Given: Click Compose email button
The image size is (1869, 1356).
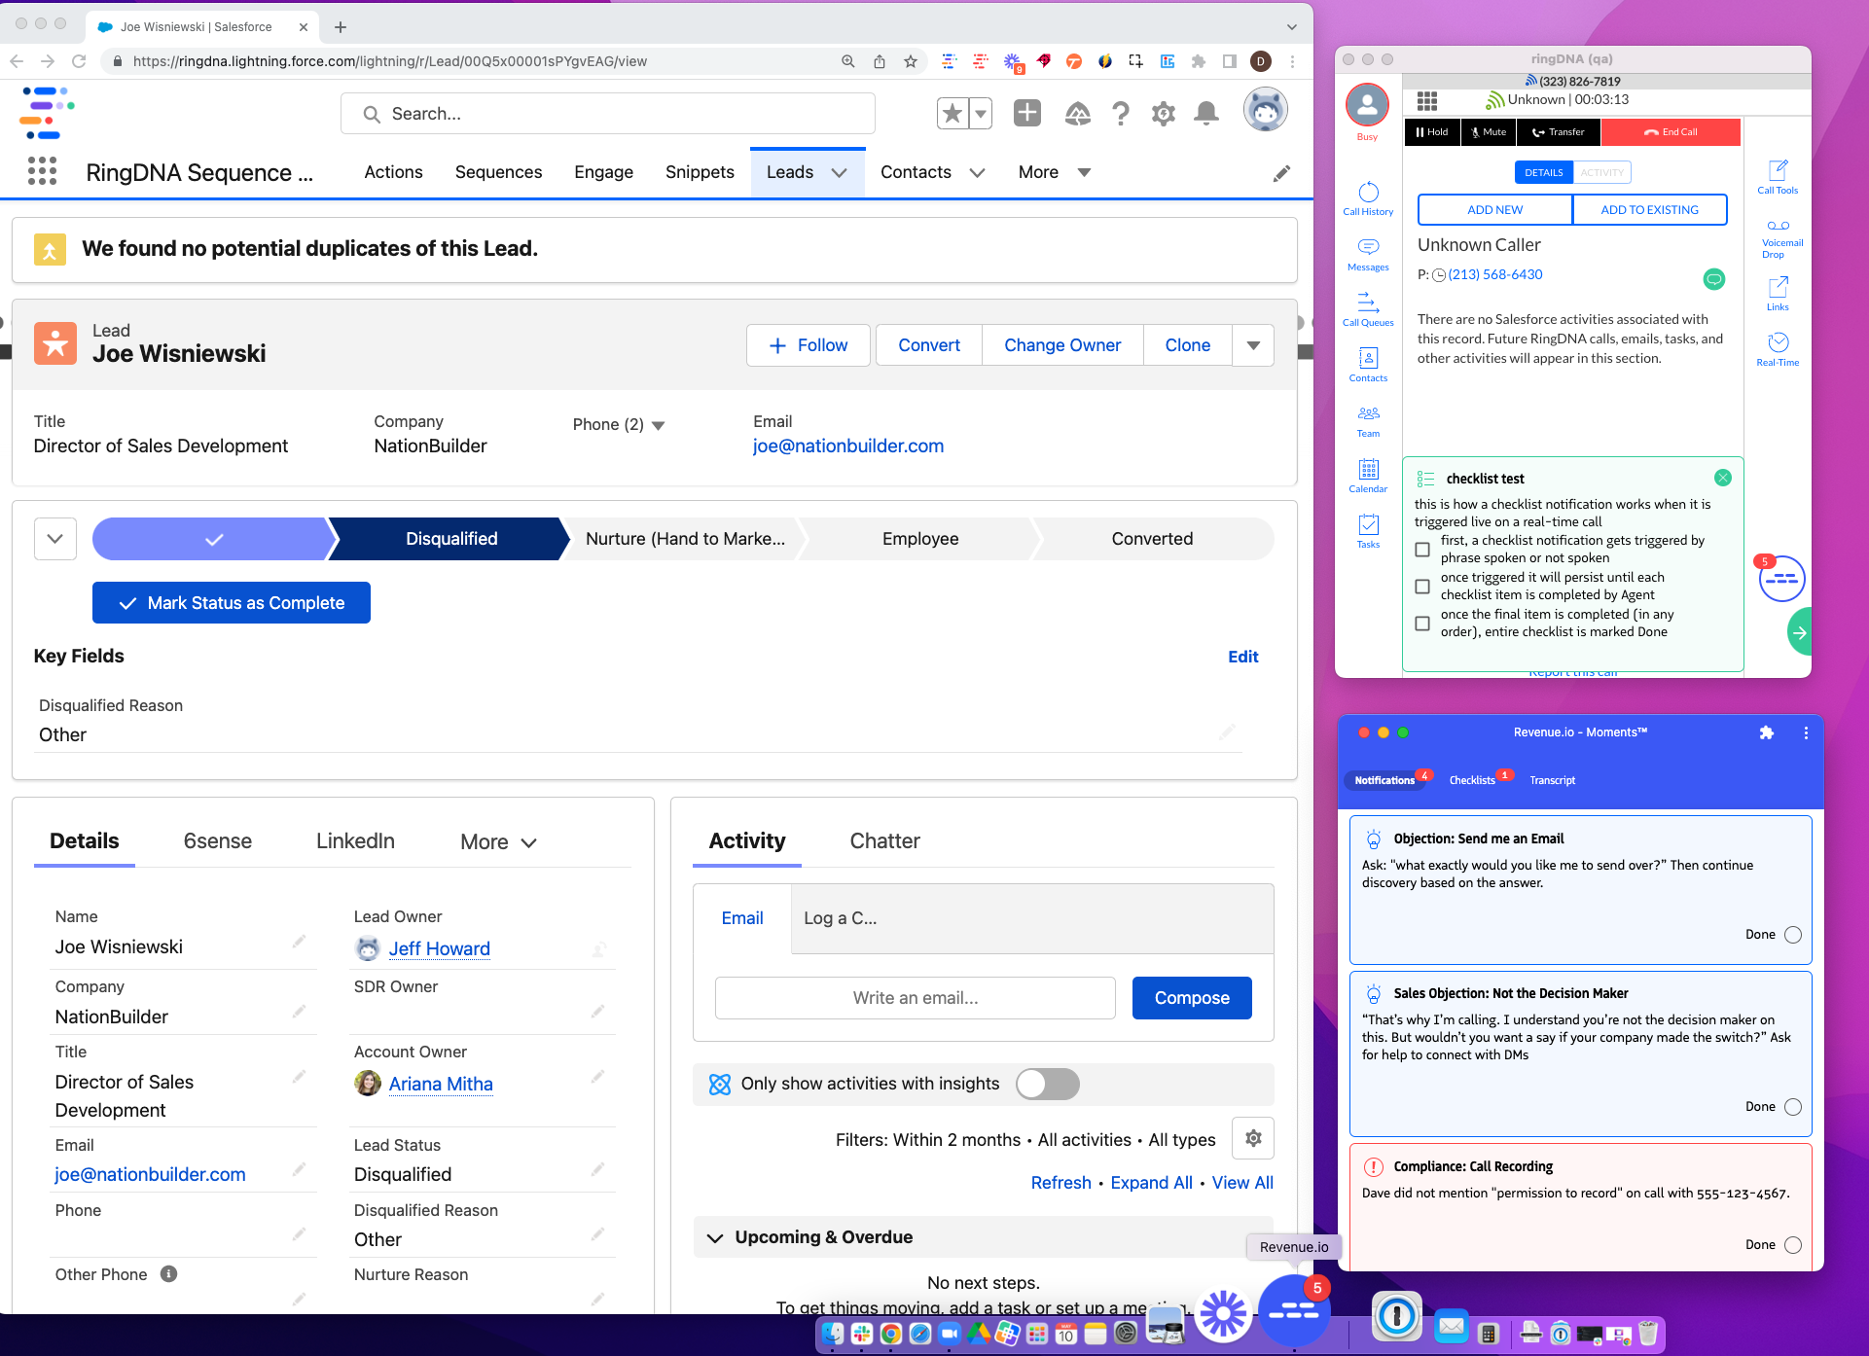Looking at the screenshot, I should pos(1192,998).
